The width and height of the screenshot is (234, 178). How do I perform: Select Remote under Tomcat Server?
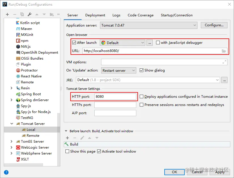(31, 136)
